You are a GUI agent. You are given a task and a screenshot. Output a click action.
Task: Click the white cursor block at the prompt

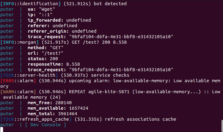[2, 130]
